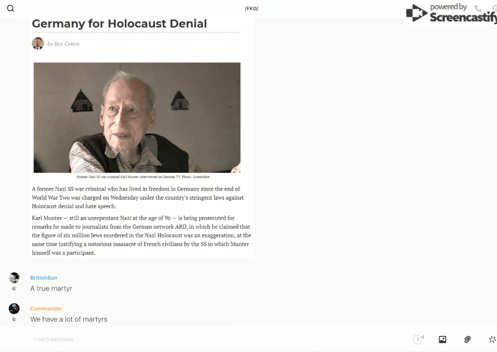Open the search magnifier icon
497x352 pixels.
(x=11, y=9)
